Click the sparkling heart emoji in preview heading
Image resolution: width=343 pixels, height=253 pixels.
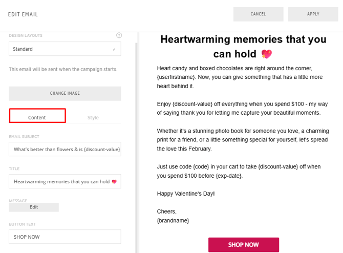(266, 54)
